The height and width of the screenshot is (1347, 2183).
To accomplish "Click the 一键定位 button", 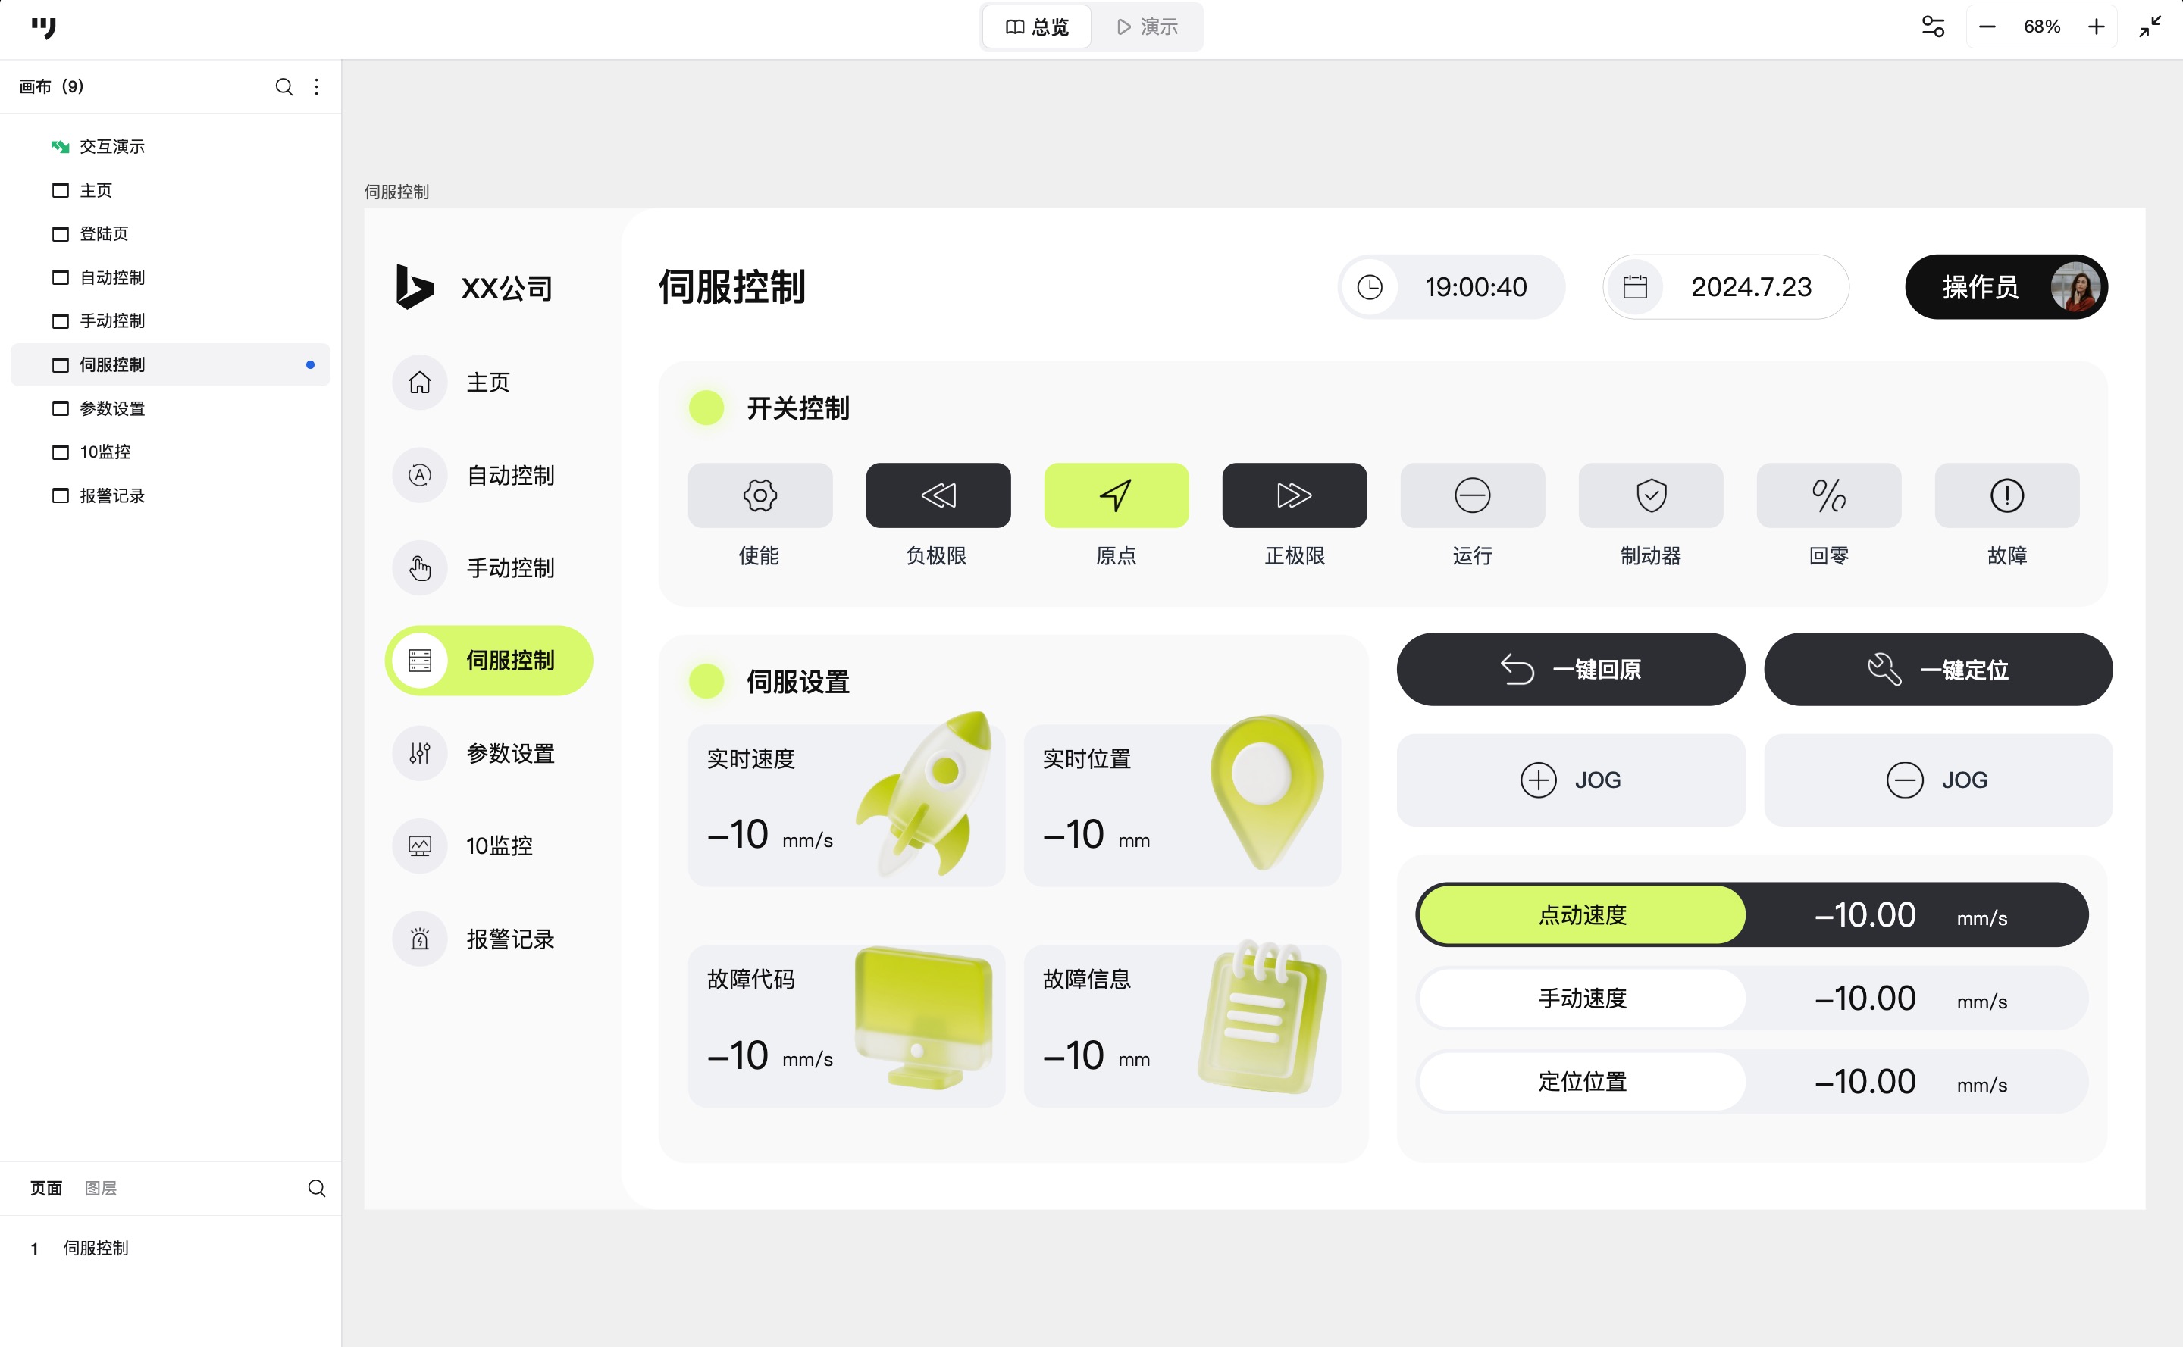I will (x=1938, y=669).
